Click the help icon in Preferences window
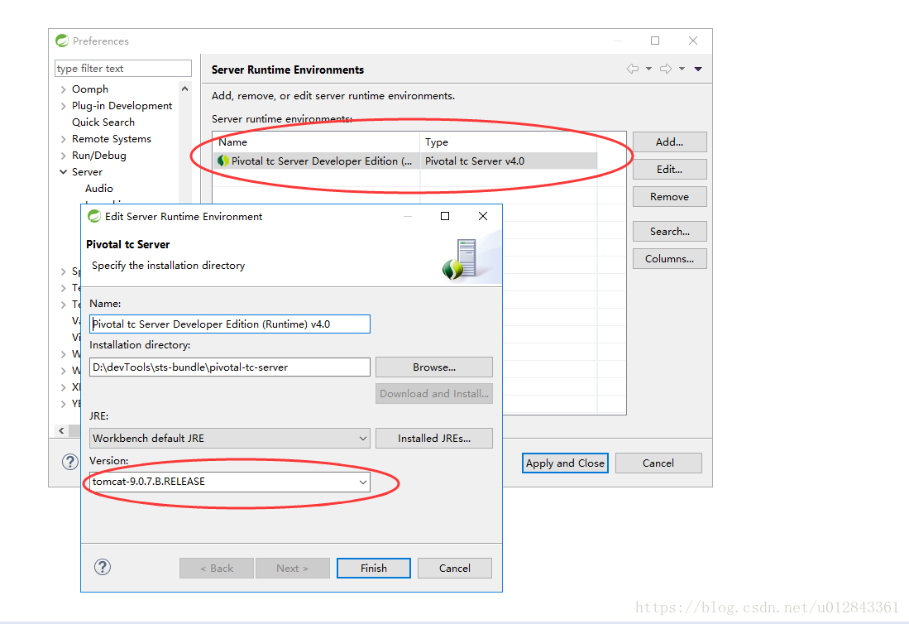 (70, 462)
